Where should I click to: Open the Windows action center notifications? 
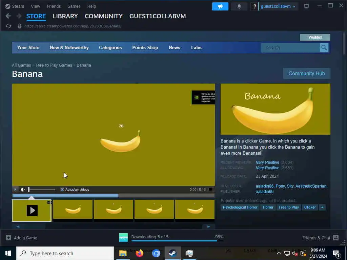tap(336, 254)
